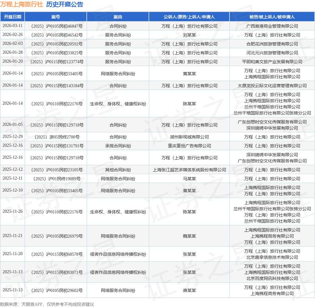Click defendant 北京百度网讯科技有限公司
The width and height of the screenshot is (315, 307).
(x=272, y=278)
